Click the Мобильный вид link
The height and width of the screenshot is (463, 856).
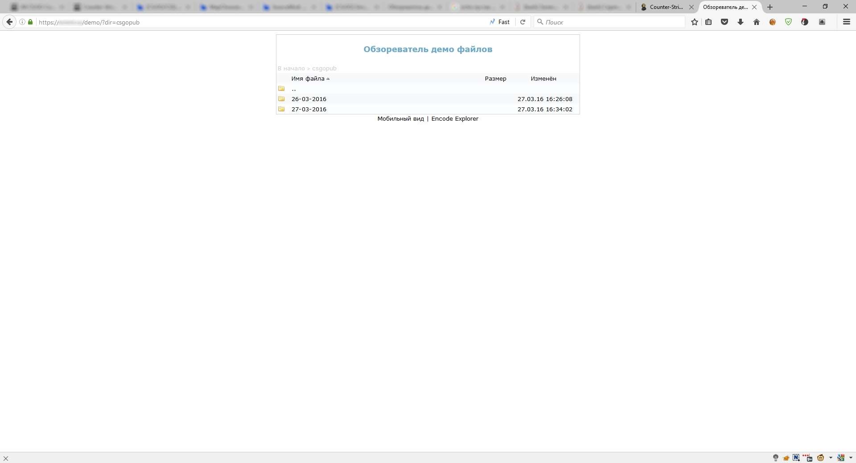pos(400,119)
